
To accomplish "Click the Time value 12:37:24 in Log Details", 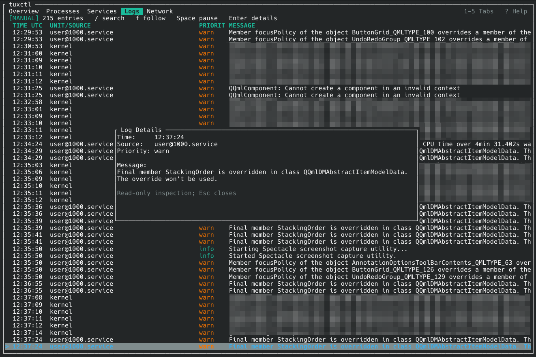I will (169, 137).
